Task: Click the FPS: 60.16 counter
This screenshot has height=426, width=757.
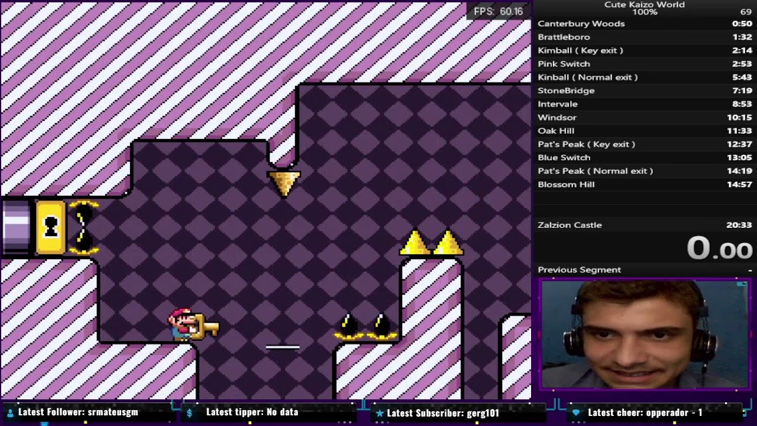Action: pyautogui.click(x=498, y=11)
